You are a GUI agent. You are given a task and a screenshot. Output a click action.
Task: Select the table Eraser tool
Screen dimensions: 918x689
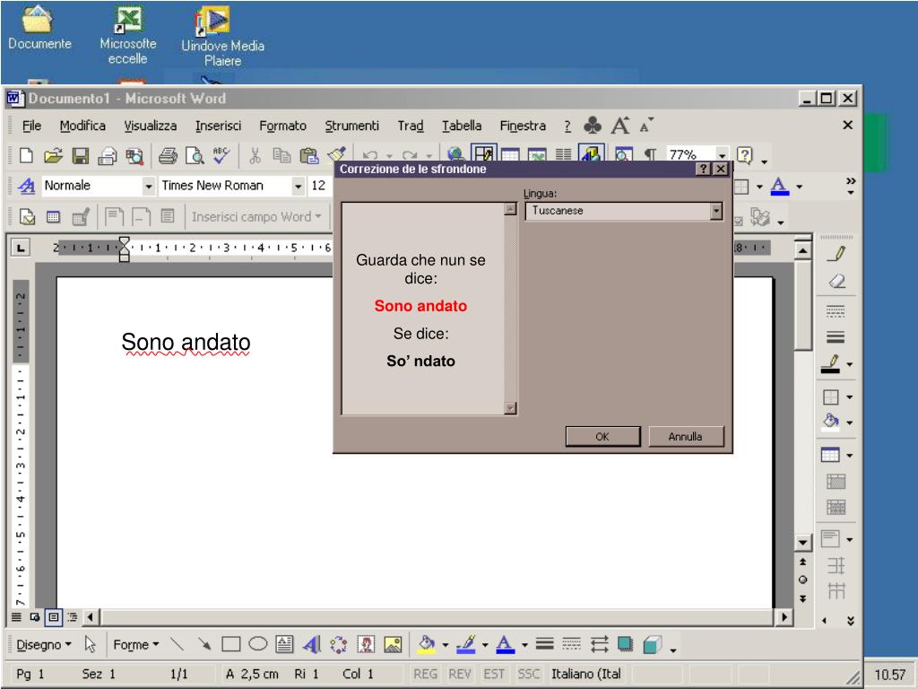click(x=836, y=281)
